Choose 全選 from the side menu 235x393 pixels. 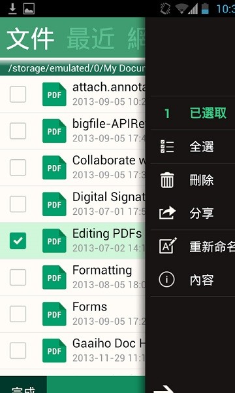tap(202, 147)
